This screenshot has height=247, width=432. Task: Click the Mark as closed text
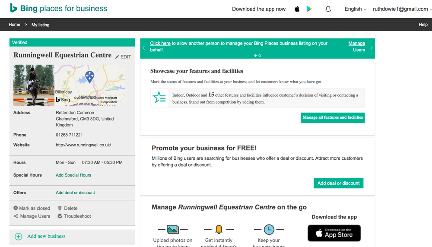click(x=35, y=208)
